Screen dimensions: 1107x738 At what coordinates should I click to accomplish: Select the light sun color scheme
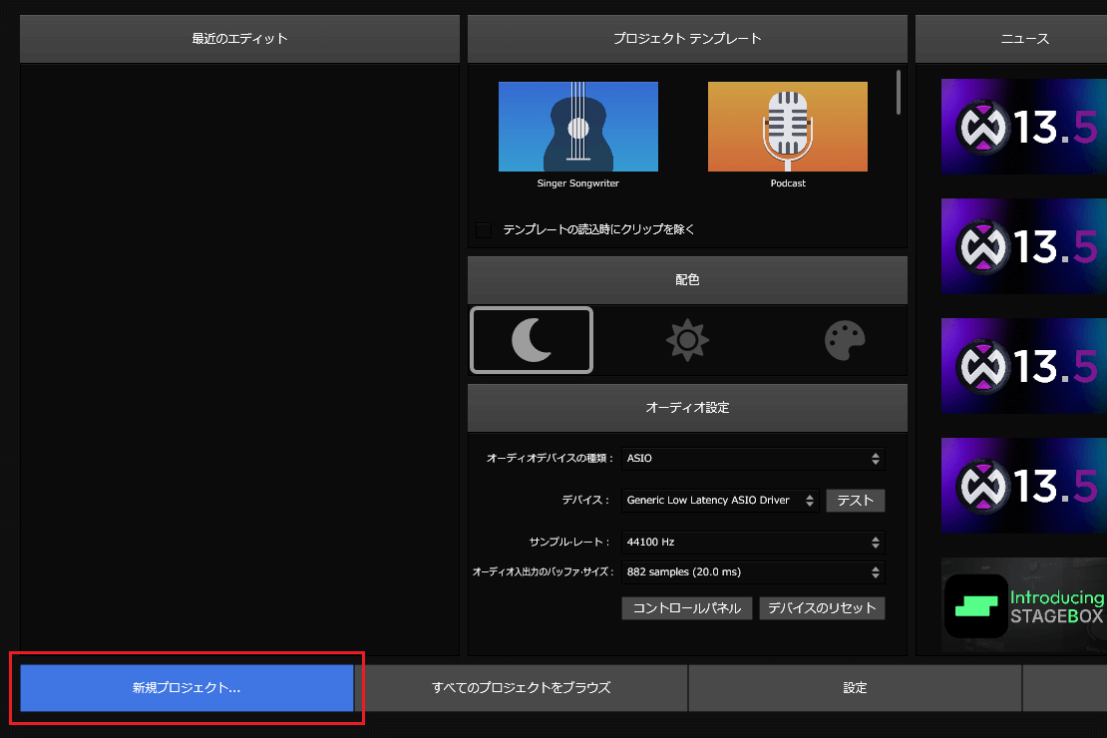(687, 340)
